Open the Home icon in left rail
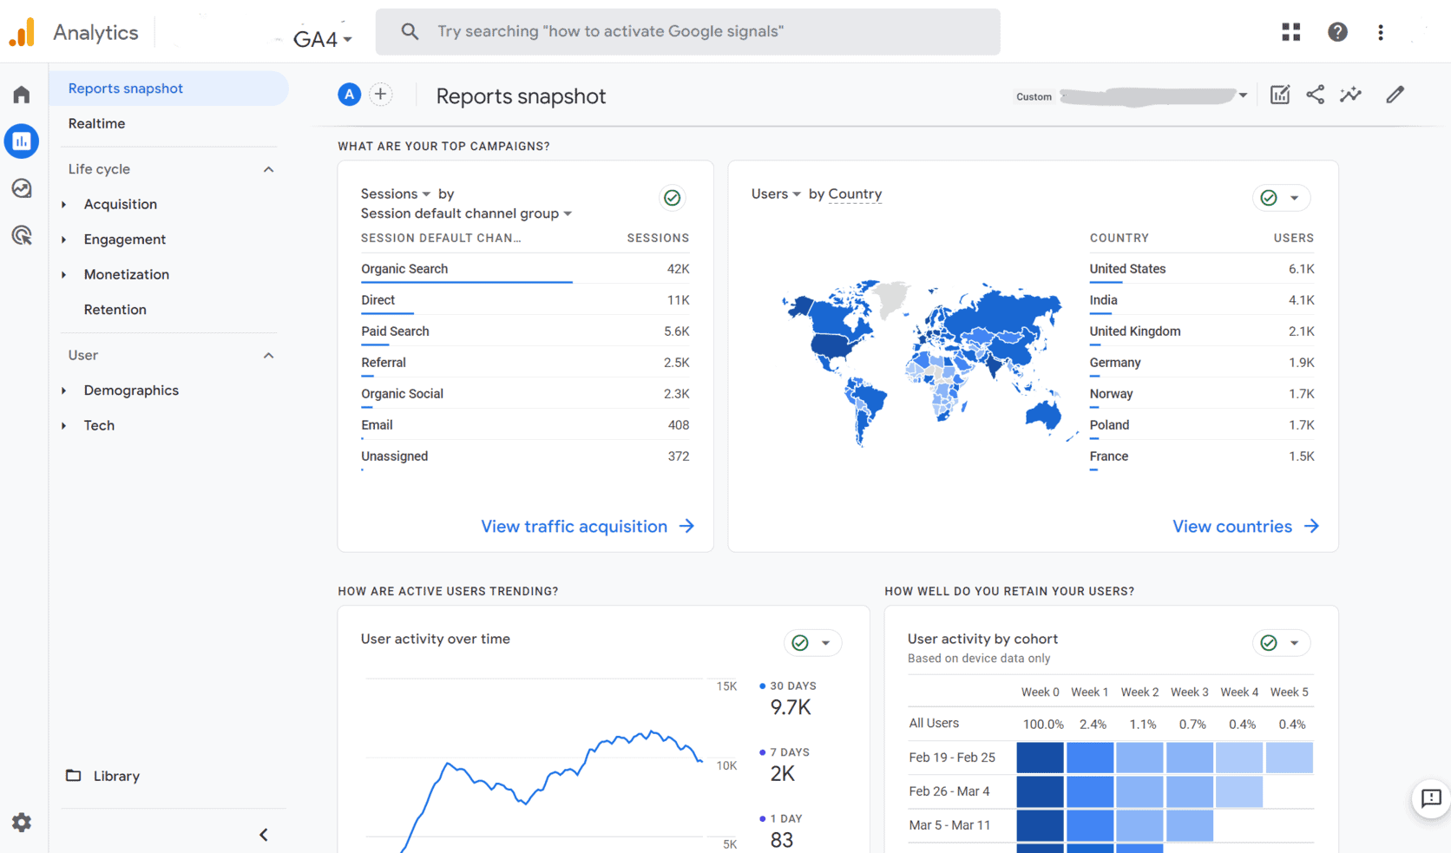The height and width of the screenshot is (853, 1451). pos(22,95)
